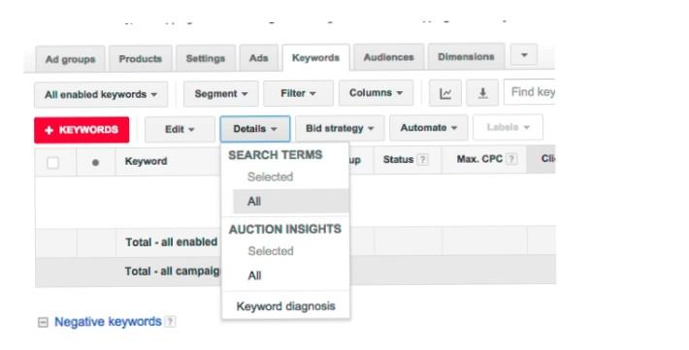Open the more tabs arrow button
This screenshot has height=350, width=689.
tap(524, 55)
